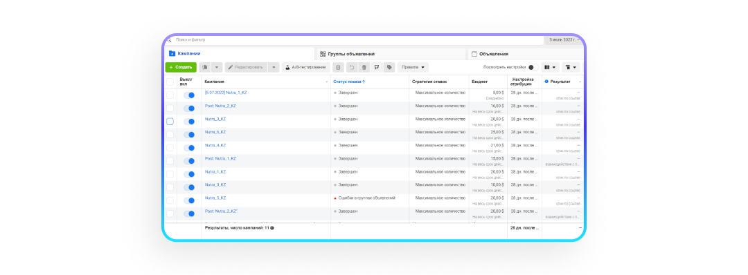
Task: Click the red error triangle on Nutra_5_KZ
Action: coord(335,198)
